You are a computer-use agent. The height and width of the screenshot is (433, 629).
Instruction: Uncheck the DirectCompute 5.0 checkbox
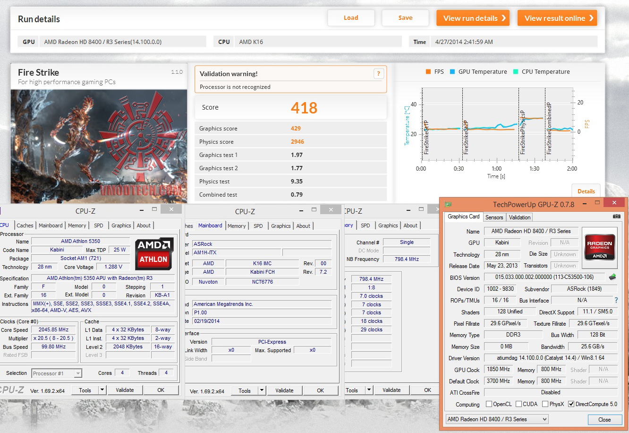tap(571, 404)
